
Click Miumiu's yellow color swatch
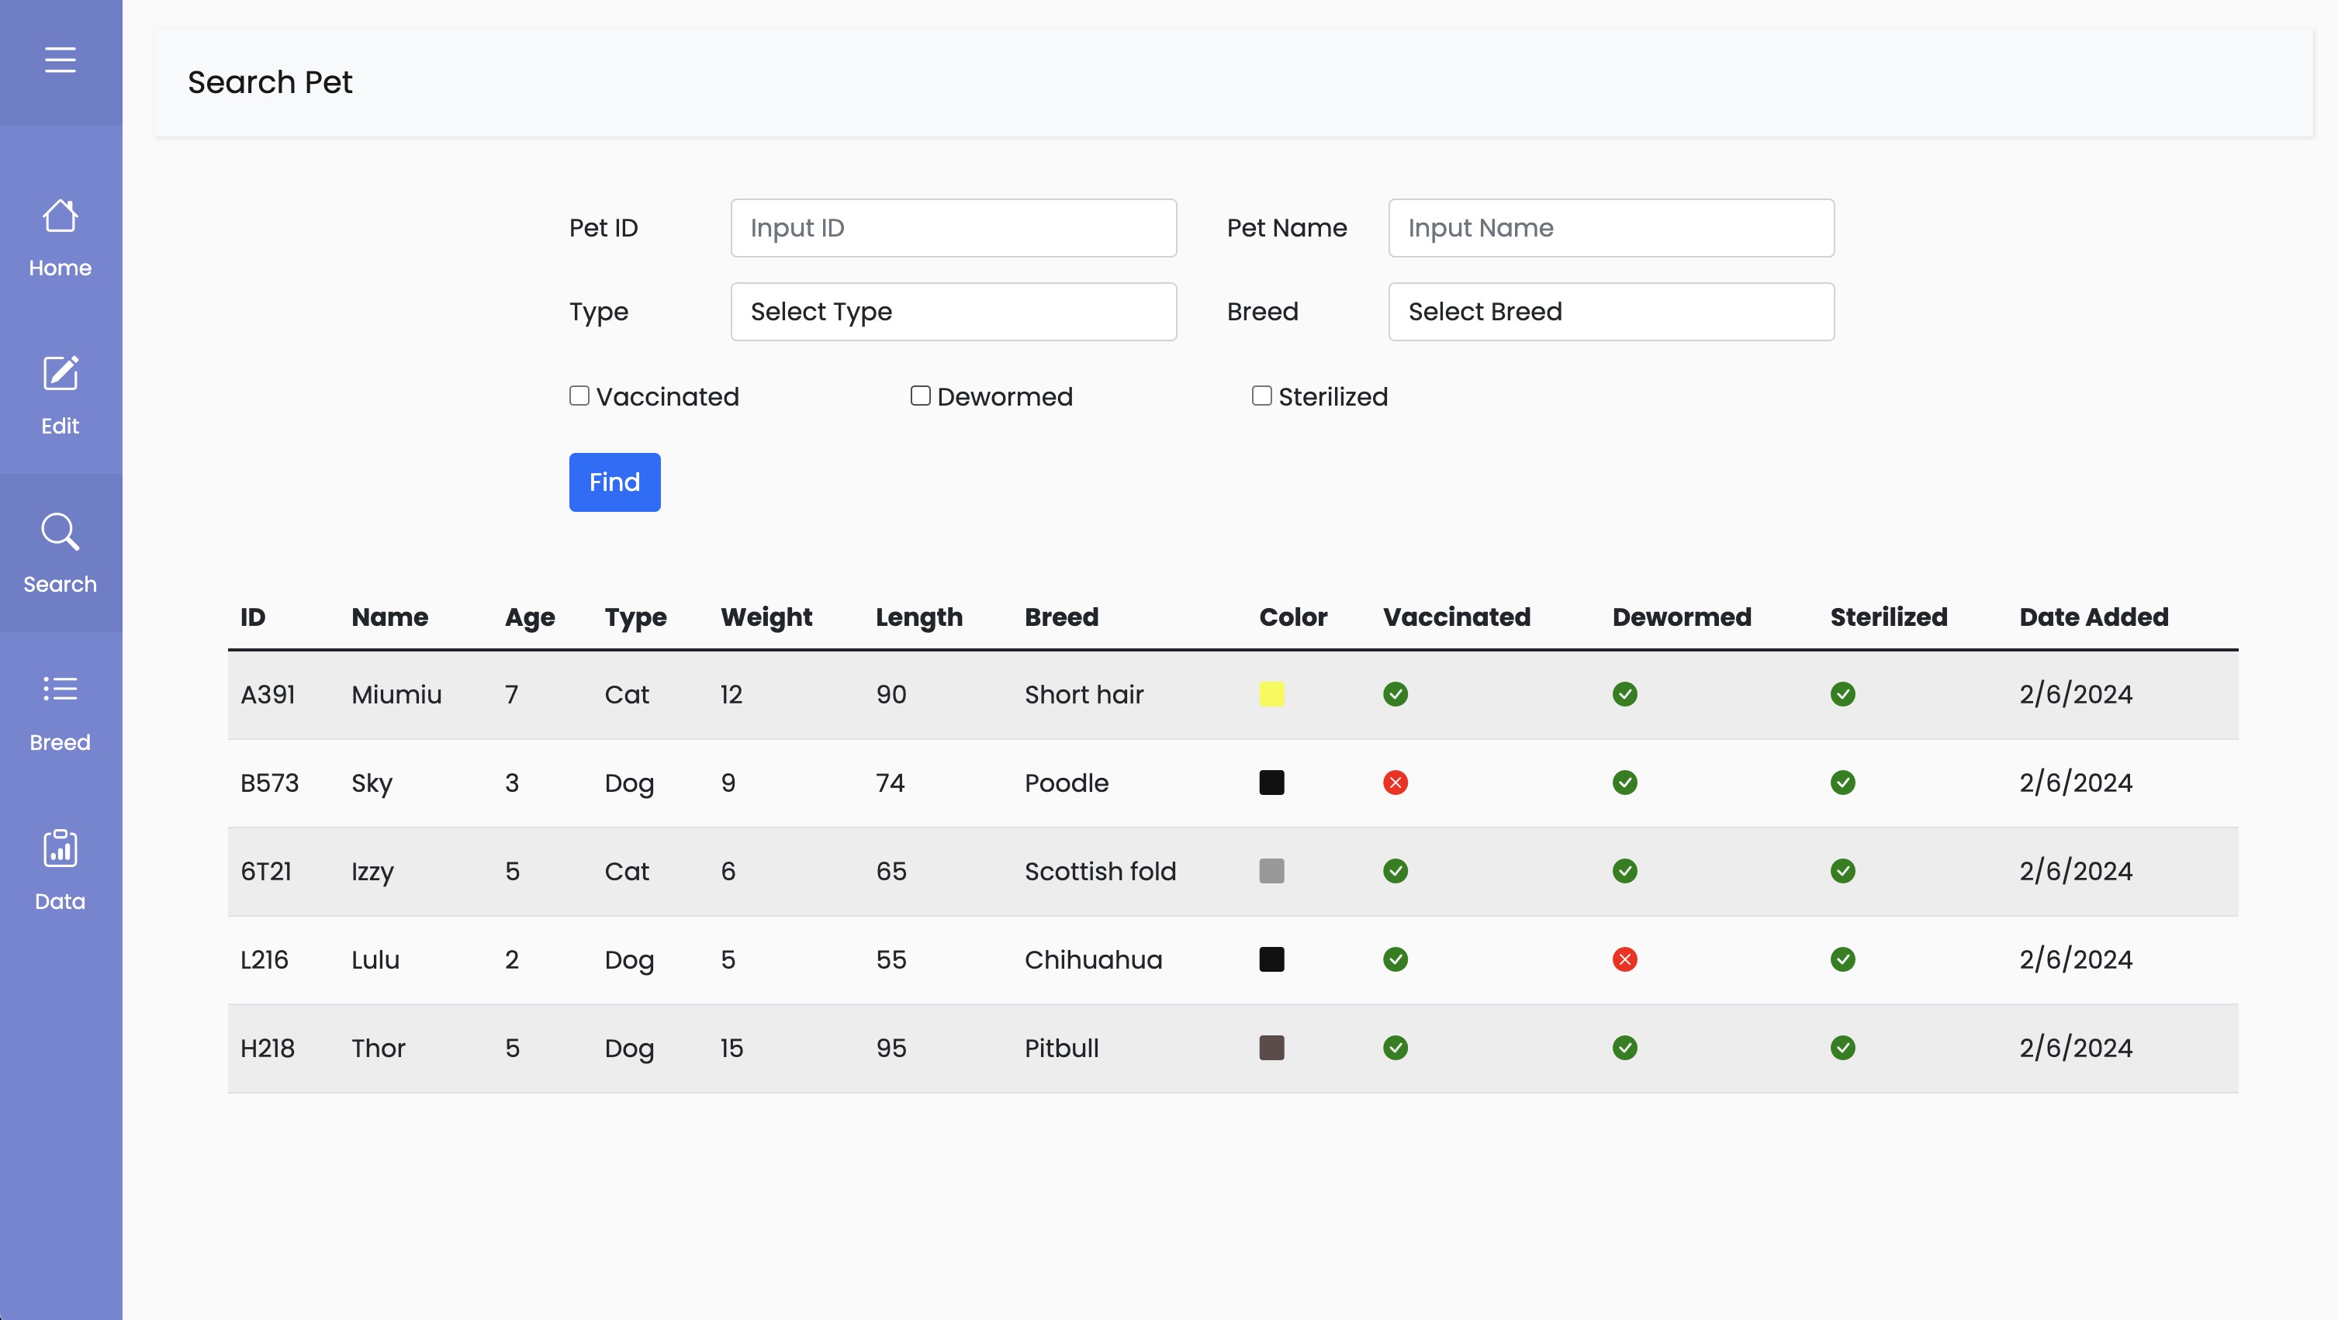(x=1271, y=694)
